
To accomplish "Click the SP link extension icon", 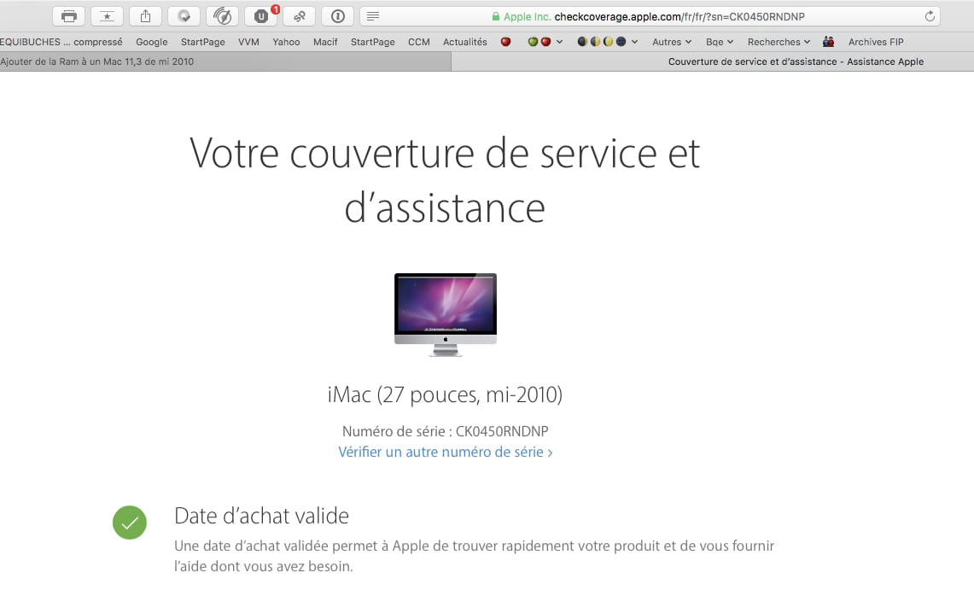I will (x=300, y=16).
